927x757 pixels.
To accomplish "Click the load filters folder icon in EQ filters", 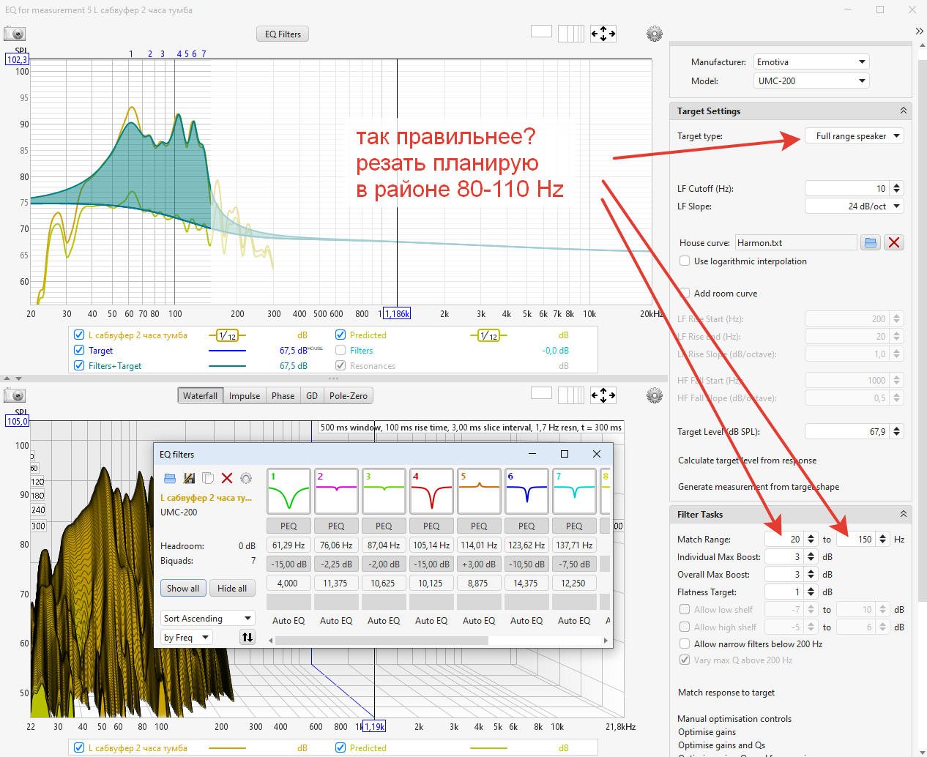I will pos(170,478).
